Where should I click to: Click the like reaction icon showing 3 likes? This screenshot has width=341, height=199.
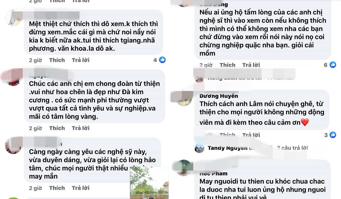click(333, 135)
